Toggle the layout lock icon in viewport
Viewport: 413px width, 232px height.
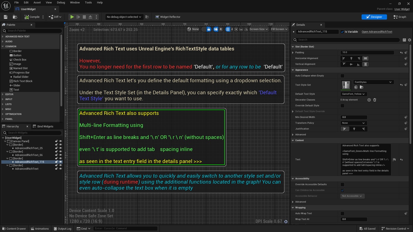(209, 29)
